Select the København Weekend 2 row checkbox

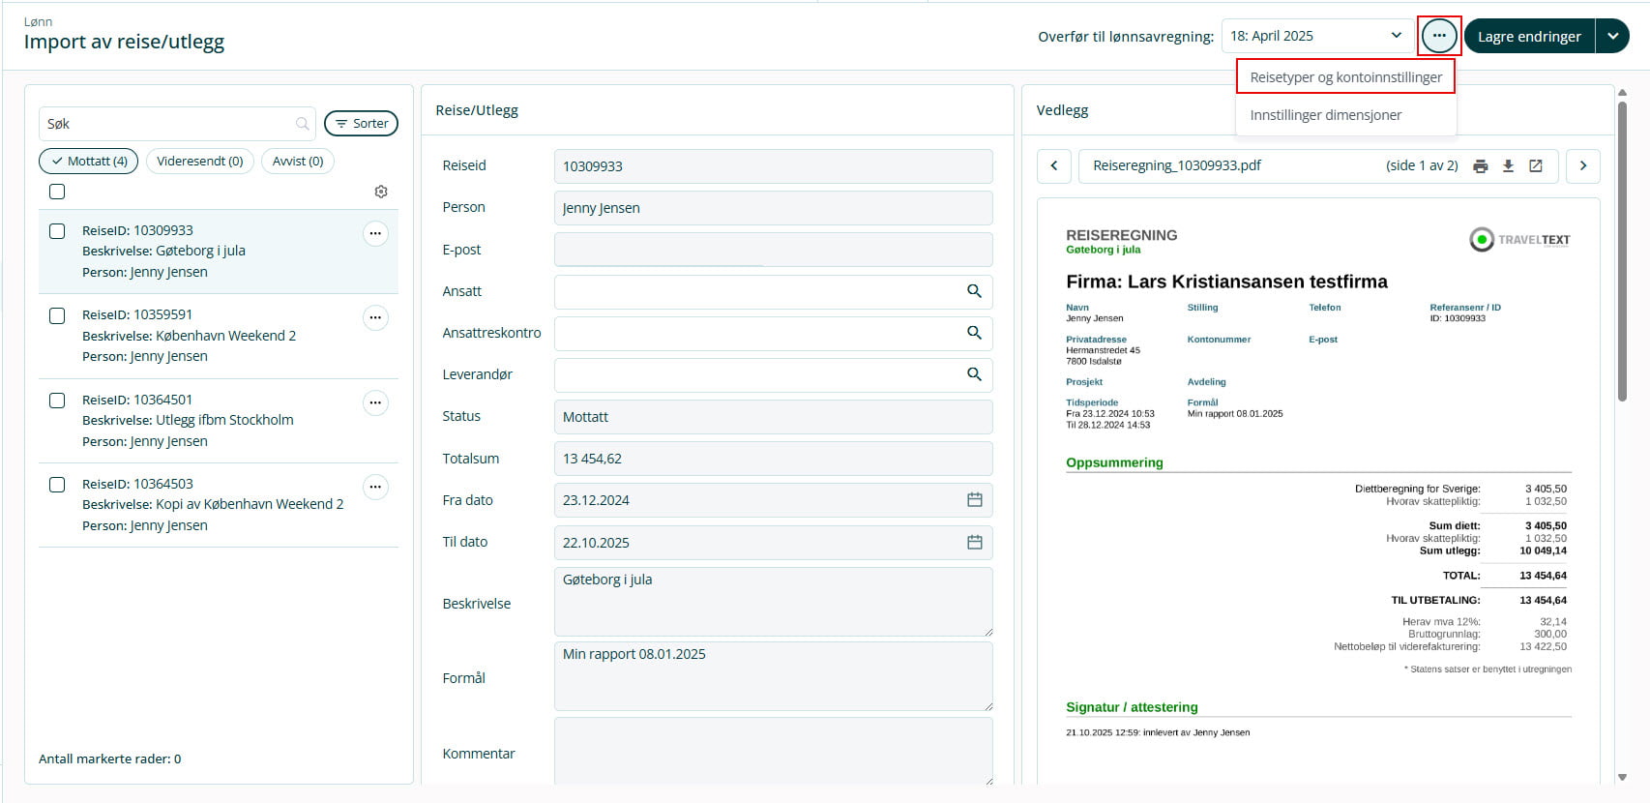click(57, 315)
